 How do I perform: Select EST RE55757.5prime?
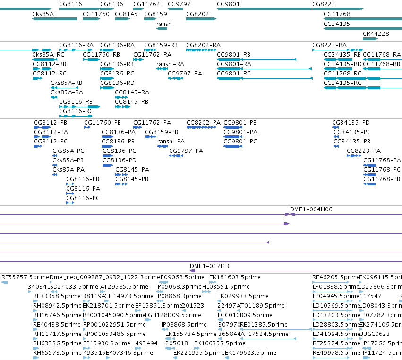(x=4, y=282)
